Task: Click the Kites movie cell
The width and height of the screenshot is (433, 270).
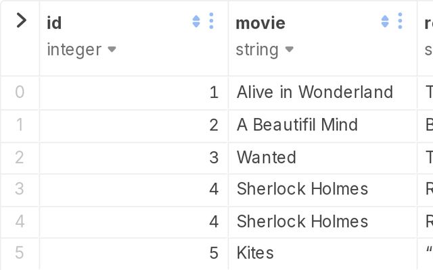Action: tap(255, 253)
